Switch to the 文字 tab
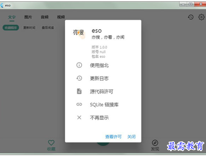 12,17
